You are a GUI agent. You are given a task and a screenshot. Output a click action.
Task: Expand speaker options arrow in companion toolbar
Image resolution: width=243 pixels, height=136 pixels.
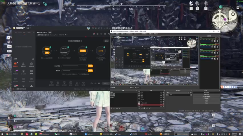[86, 83]
